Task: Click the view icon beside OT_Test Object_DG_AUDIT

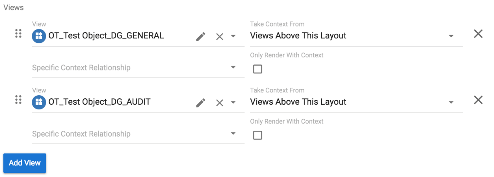Action: pyautogui.click(x=39, y=102)
